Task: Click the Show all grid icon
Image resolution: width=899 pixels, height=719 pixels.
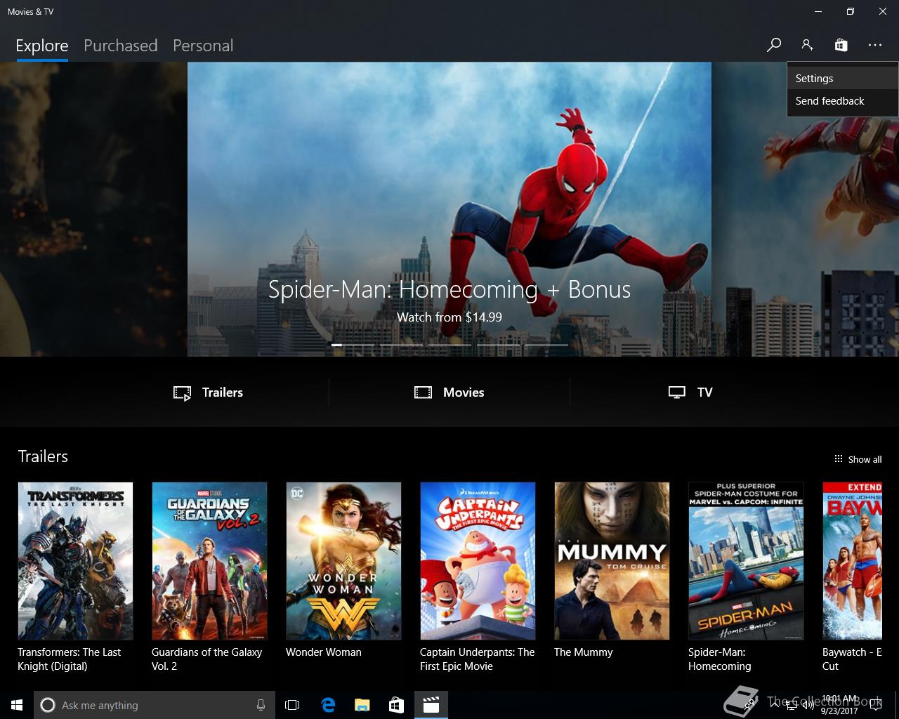Action: pos(838,459)
